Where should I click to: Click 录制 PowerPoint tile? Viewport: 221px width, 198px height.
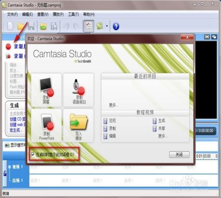tap(46, 125)
